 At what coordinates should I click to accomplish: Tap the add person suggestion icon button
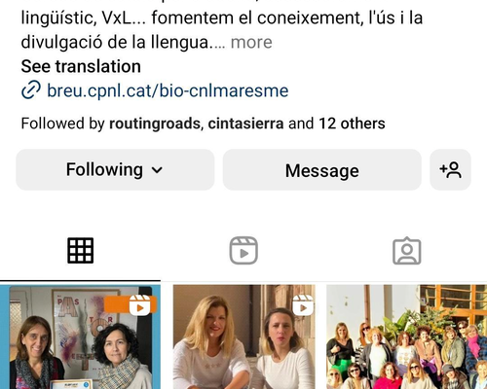coord(450,170)
